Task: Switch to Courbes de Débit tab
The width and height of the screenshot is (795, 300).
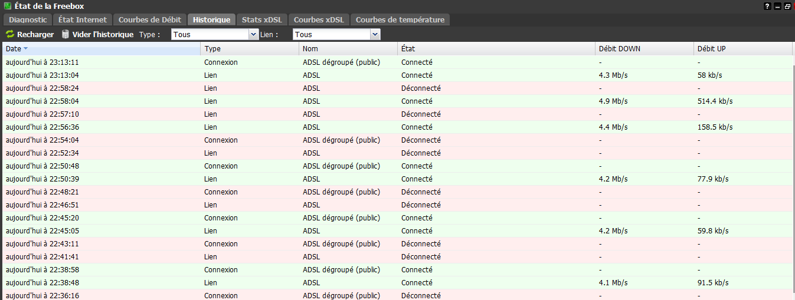Action: [151, 20]
